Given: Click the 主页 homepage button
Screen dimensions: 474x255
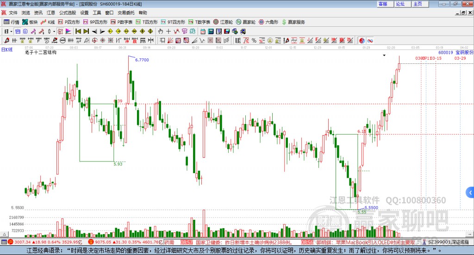Looking at the screenshot, I should point(420,4).
